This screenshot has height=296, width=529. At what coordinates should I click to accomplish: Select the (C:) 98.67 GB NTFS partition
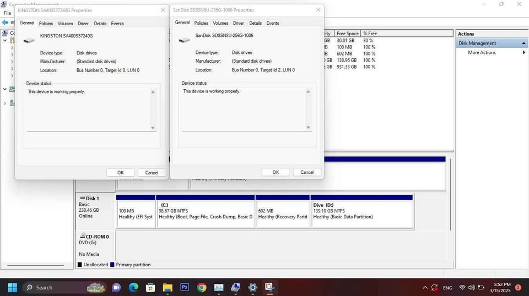click(206, 211)
